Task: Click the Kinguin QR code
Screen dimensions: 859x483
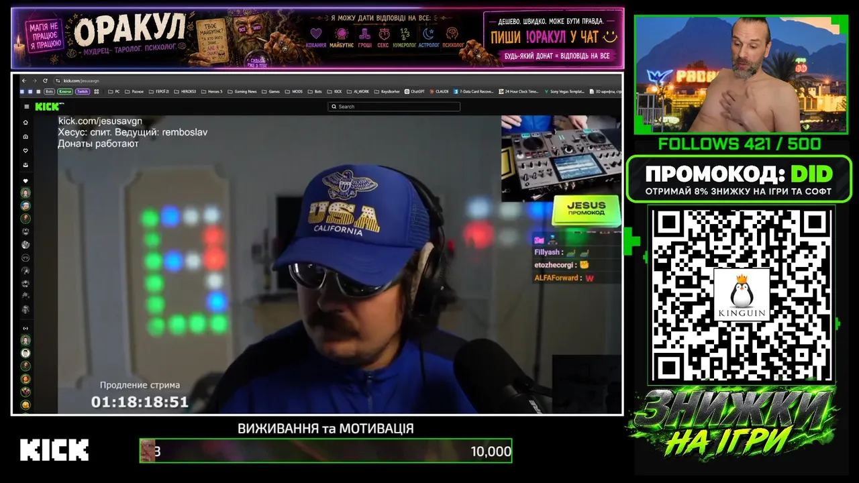Action: coord(741,295)
